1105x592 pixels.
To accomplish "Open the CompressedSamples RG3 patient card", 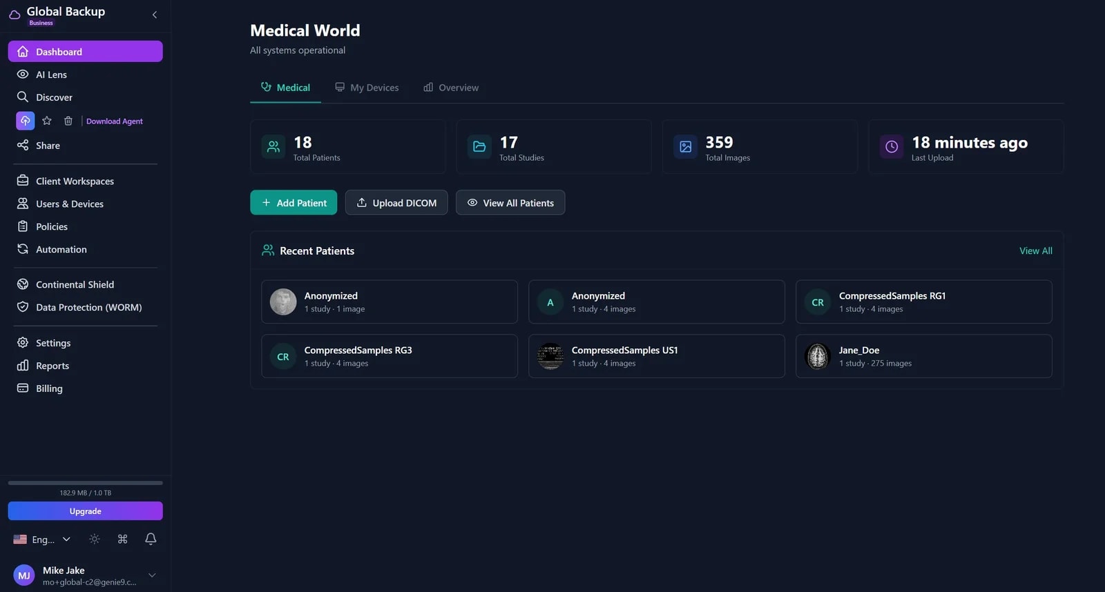I will click(390, 356).
